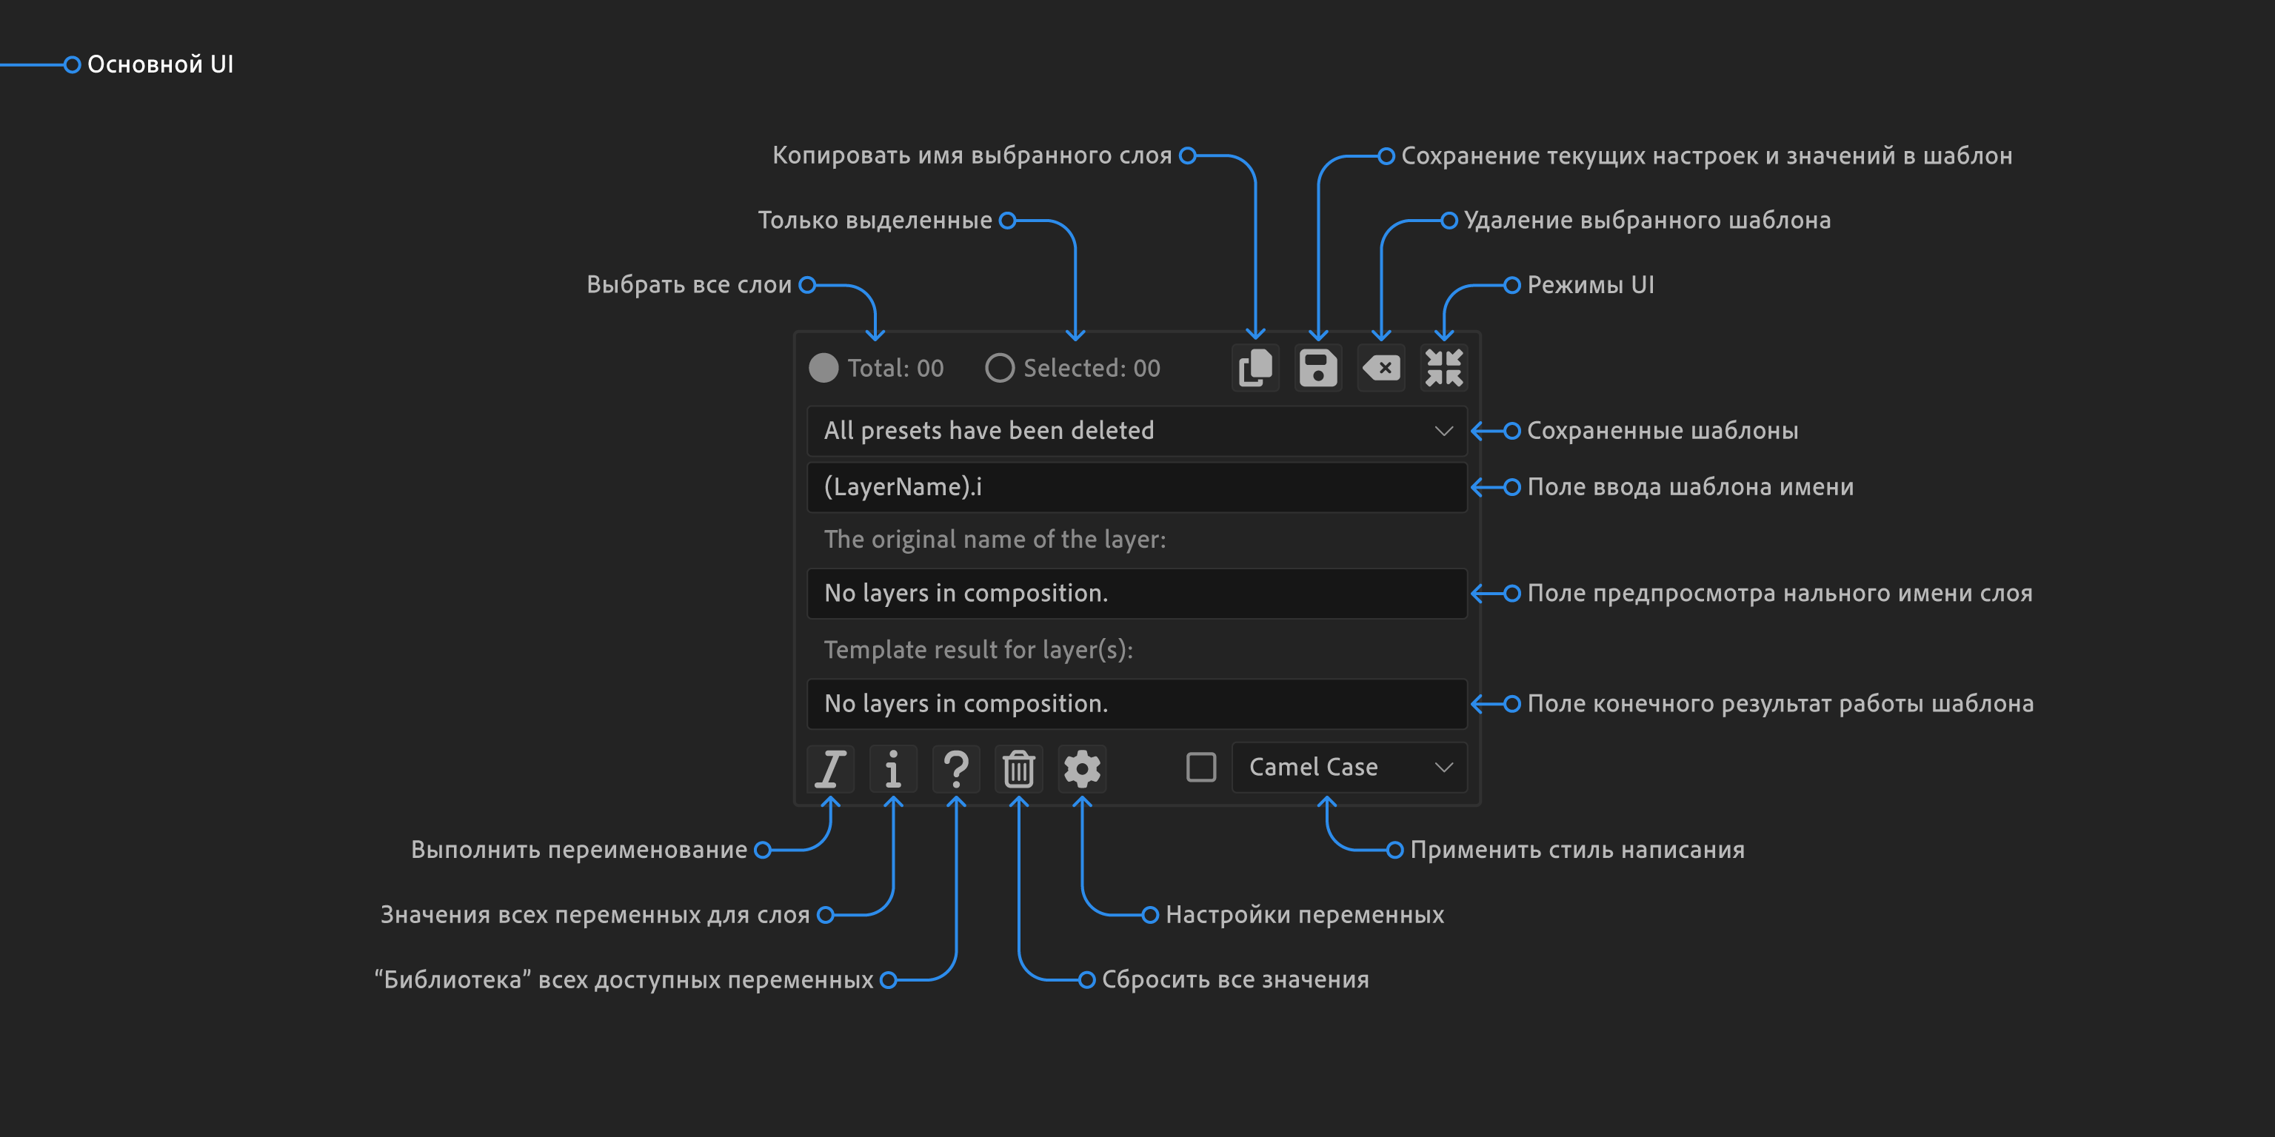This screenshot has width=2275, height=1137.
Task: Click the copy selected layer name icon
Action: (1255, 367)
